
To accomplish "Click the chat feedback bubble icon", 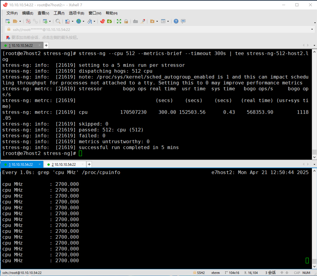I will tap(183, 21).
